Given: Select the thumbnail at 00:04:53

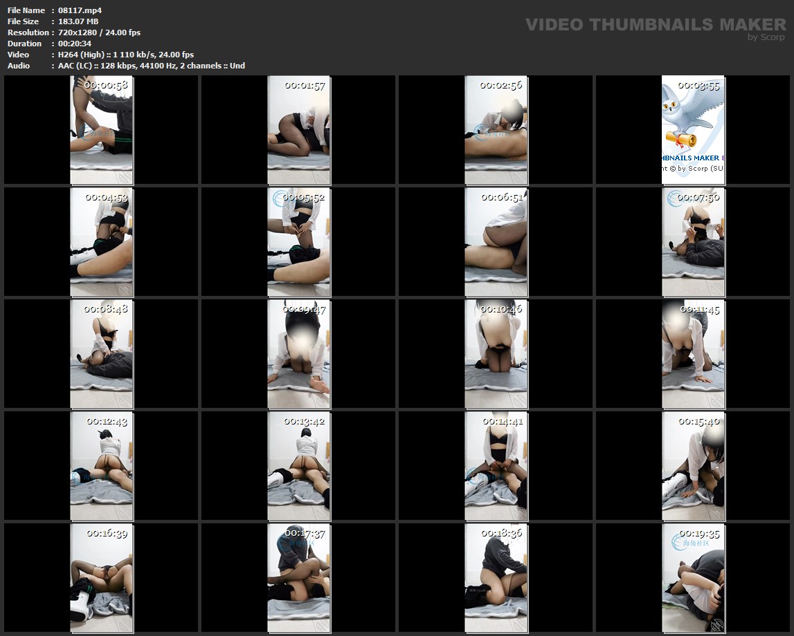Looking at the screenshot, I should [x=101, y=242].
